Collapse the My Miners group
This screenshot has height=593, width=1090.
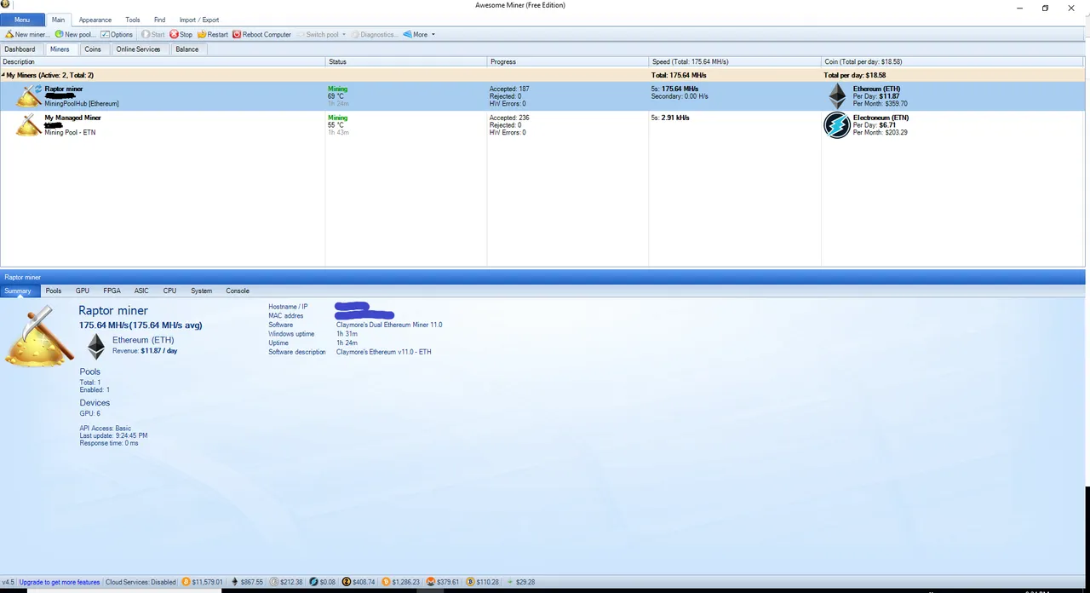(x=3, y=76)
